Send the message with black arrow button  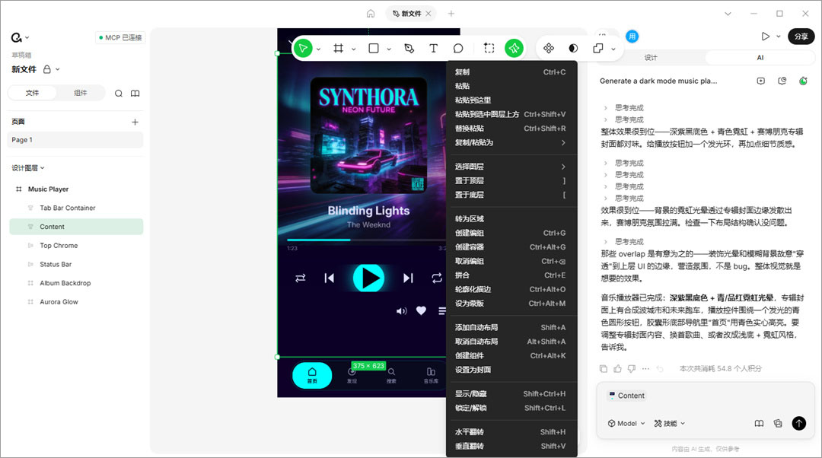[x=799, y=423]
